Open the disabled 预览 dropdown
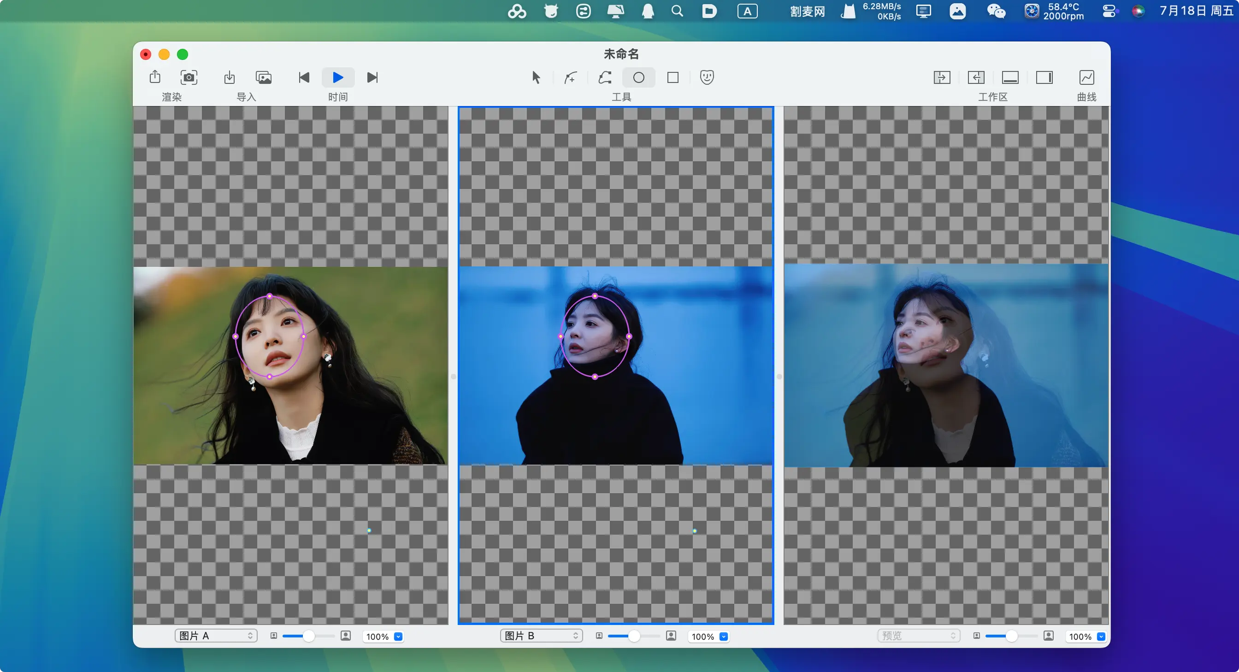 pos(919,636)
